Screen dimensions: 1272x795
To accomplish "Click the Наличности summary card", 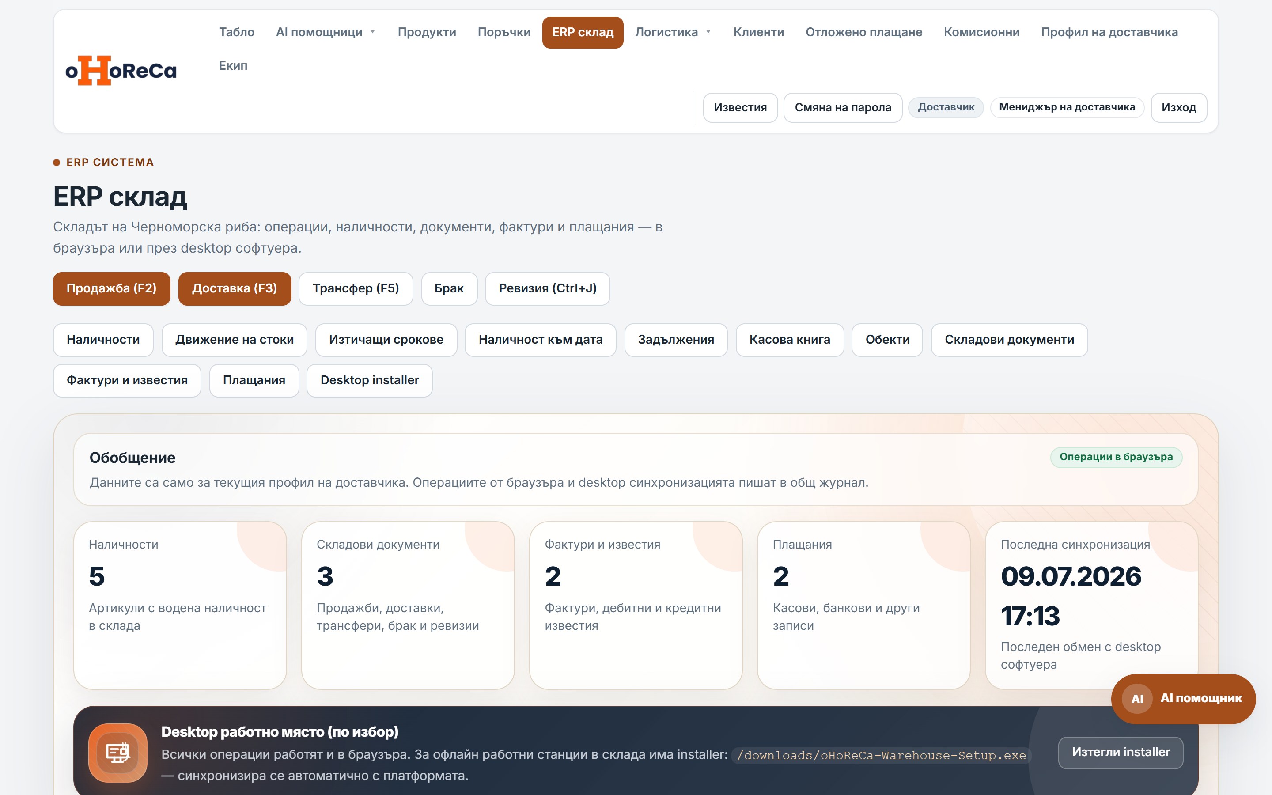I will [x=180, y=605].
